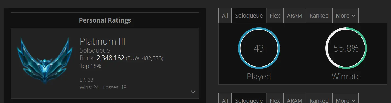Select the lower All tab
The height and width of the screenshot is (103, 391).
coord(225,99)
